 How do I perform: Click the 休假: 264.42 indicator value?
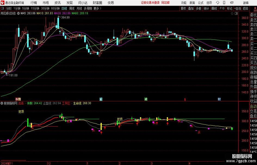[x=35, y=103]
